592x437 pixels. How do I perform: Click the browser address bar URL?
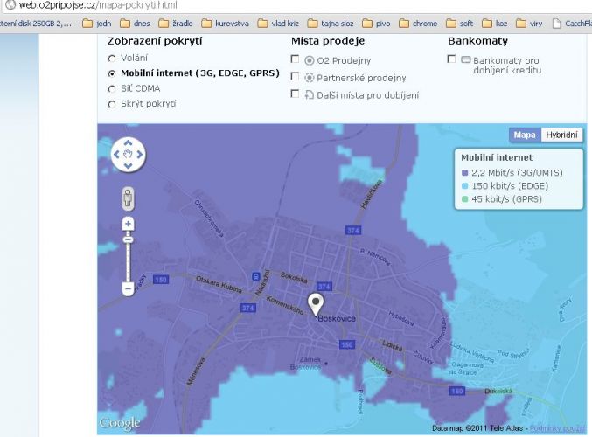(98, 5)
